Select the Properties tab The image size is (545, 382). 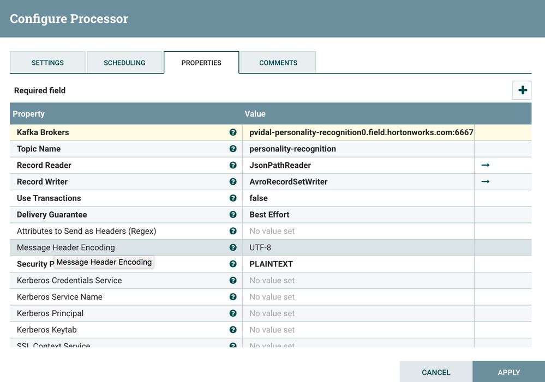201,63
